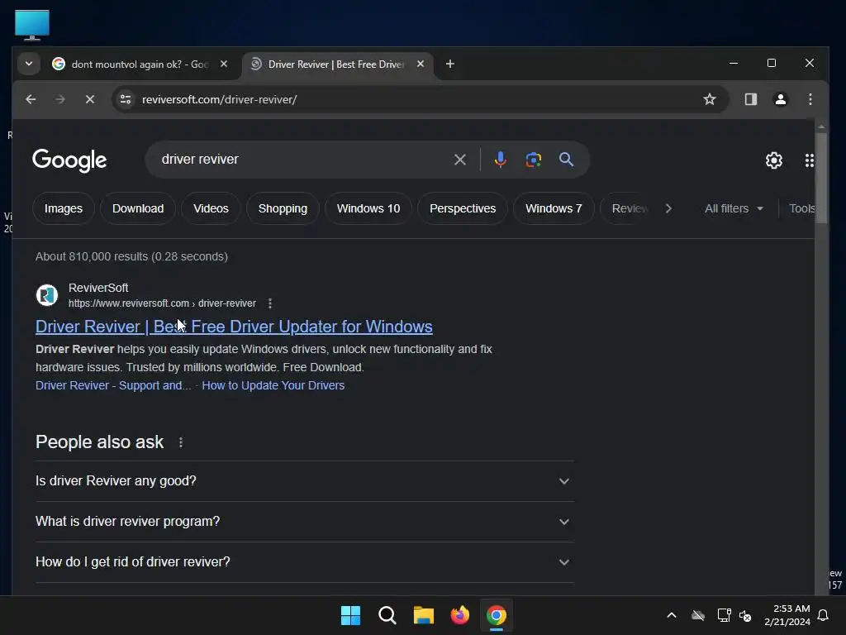Click the Chrome taskbar icon
This screenshot has height=635, width=846.
(x=497, y=615)
